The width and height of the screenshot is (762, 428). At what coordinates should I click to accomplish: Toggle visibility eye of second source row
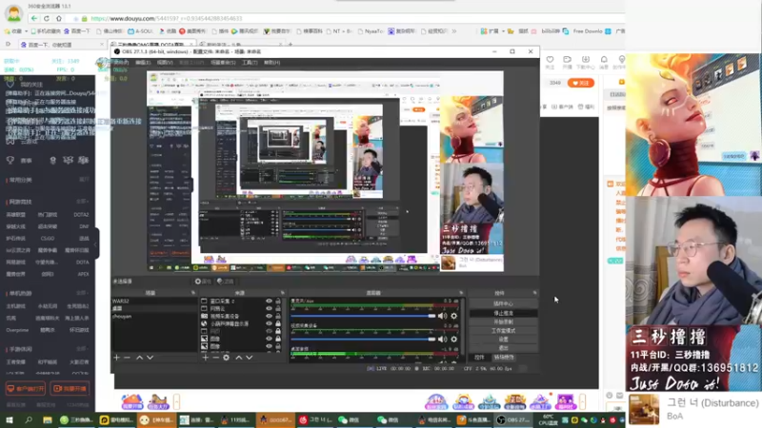pos(269,308)
